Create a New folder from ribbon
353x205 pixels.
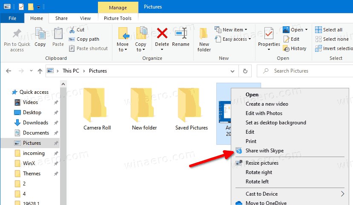[204, 40]
